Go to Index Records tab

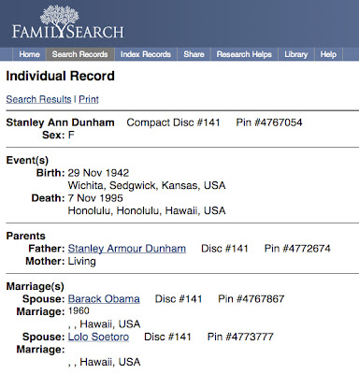(x=146, y=54)
